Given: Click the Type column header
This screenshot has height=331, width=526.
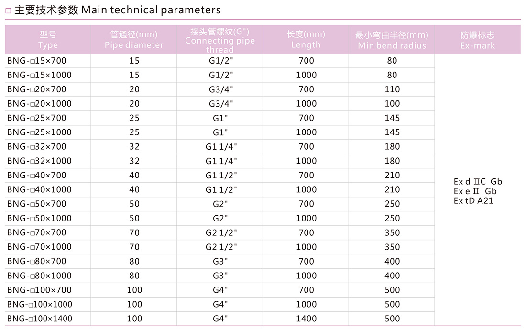Looking at the screenshot, I should [48, 39].
